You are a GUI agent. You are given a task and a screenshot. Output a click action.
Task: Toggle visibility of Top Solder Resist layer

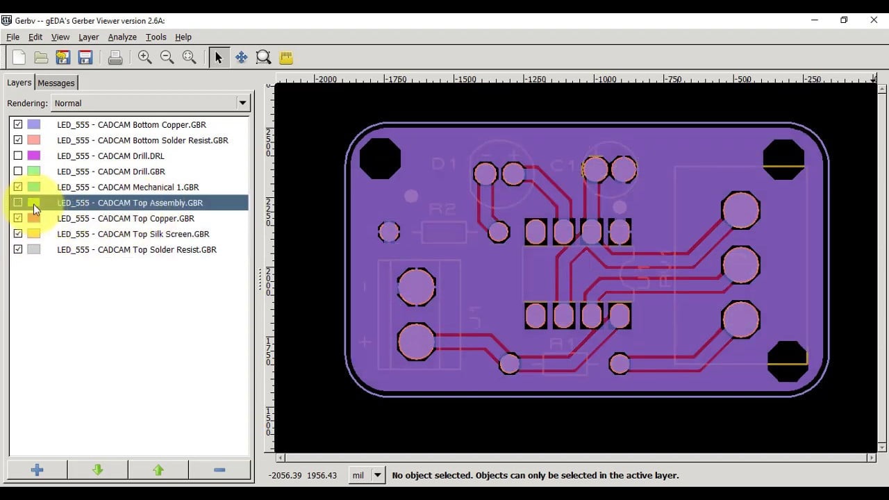[x=18, y=249]
